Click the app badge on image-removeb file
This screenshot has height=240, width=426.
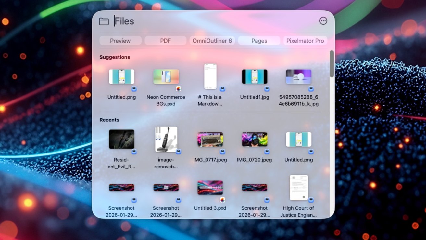coord(178,152)
